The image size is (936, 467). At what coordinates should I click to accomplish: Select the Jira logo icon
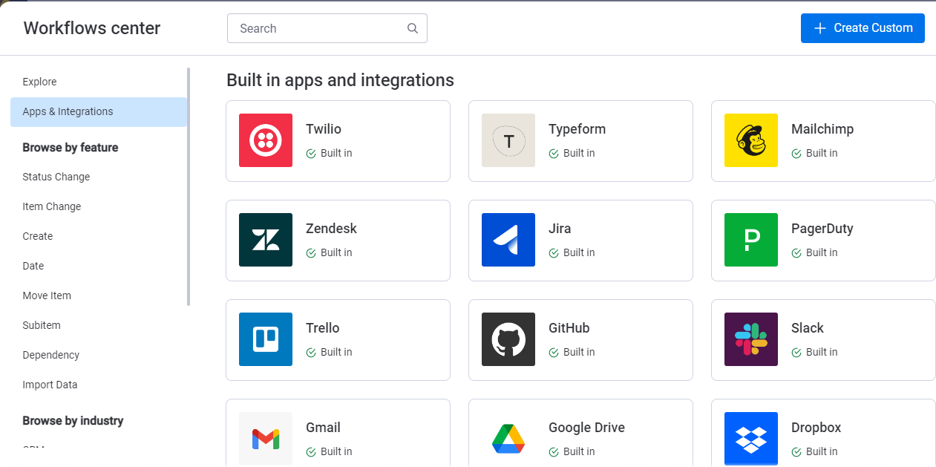(508, 240)
